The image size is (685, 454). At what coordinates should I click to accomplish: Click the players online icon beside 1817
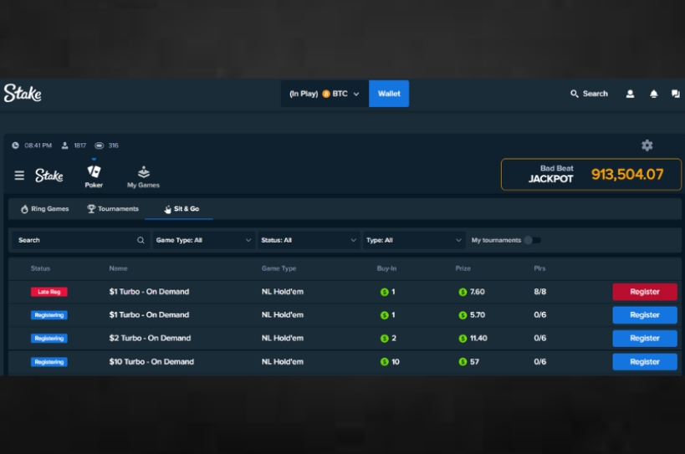click(64, 145)
